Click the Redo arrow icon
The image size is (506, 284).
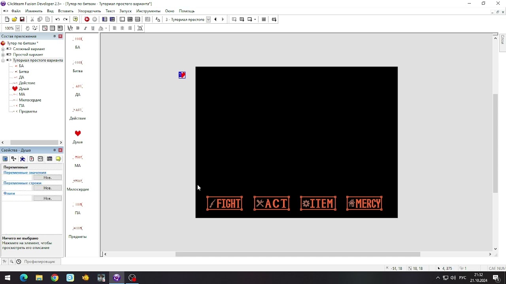click(x=65, y=19)
